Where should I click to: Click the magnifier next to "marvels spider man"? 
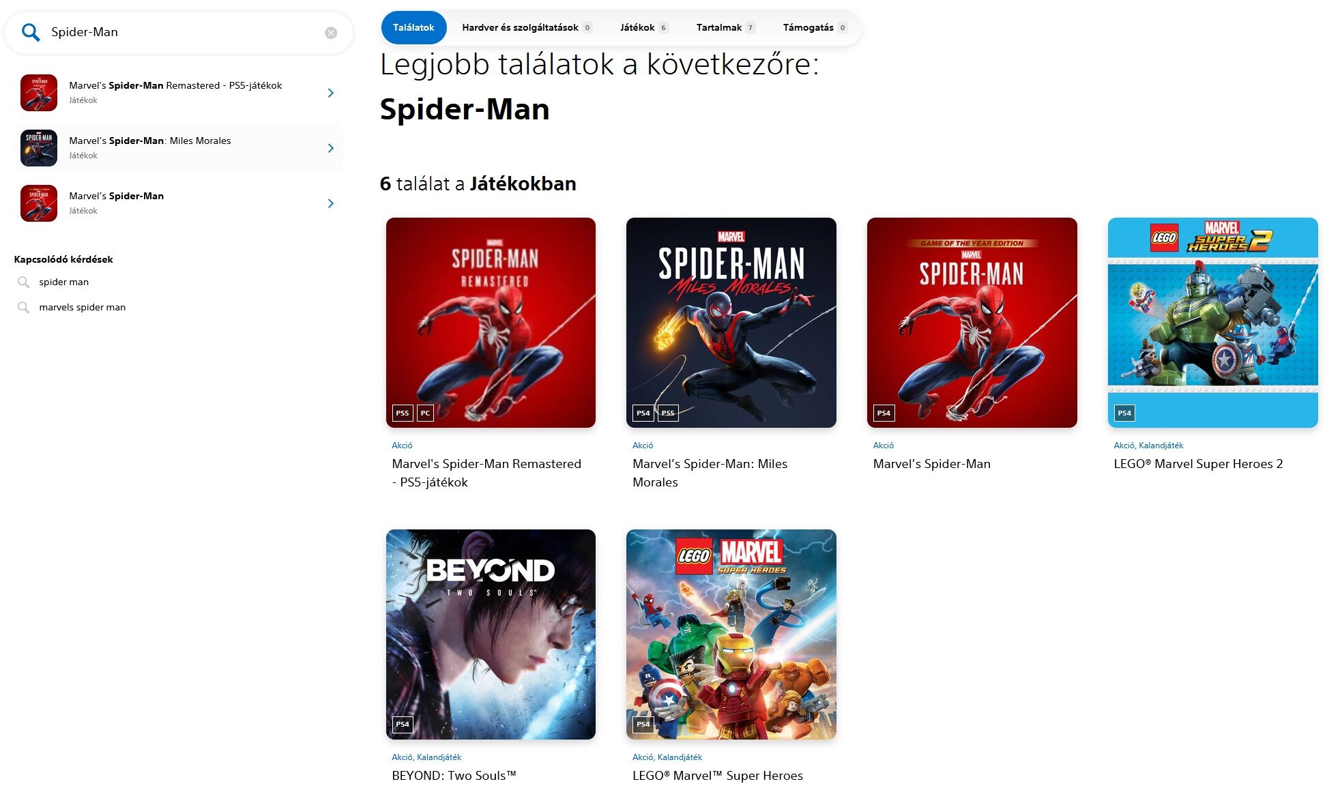[x=23, y=307]
